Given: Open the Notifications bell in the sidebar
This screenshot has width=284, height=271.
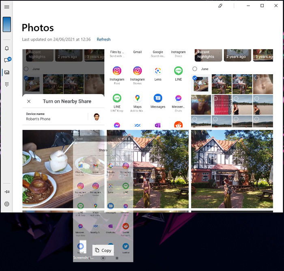Looking at the screenshot, I should (x=7, y=48).
